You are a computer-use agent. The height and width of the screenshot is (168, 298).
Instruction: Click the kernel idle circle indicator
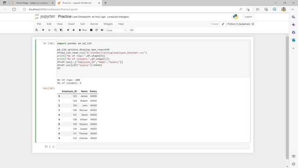pyautogui.click(x=253, y=24)
